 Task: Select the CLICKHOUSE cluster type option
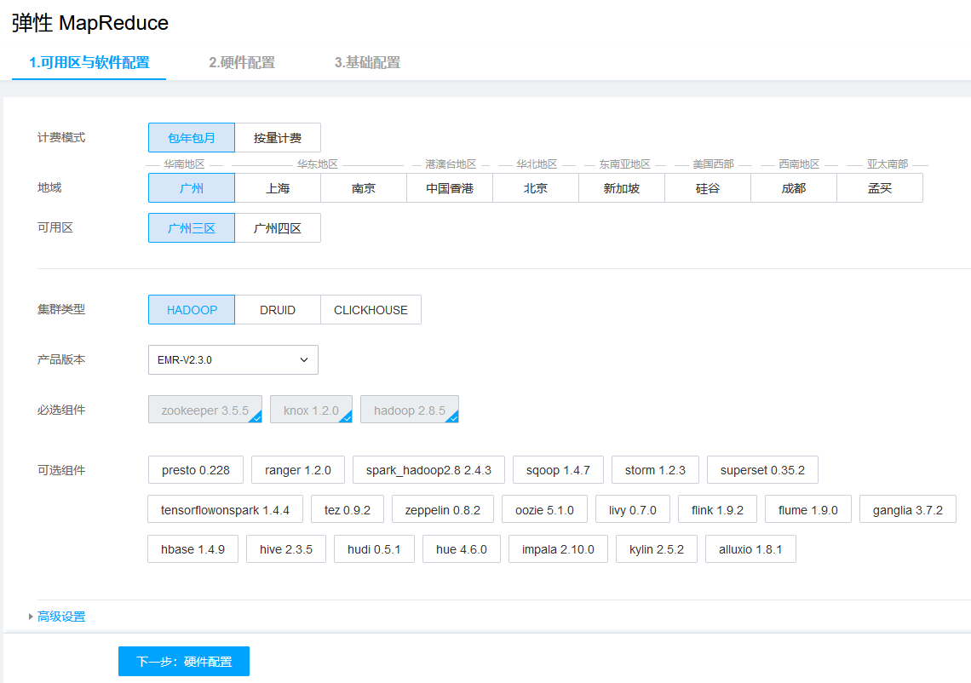coord(371,309)
